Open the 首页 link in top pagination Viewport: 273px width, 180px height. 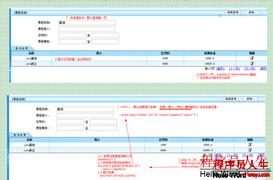pos(220,69)
